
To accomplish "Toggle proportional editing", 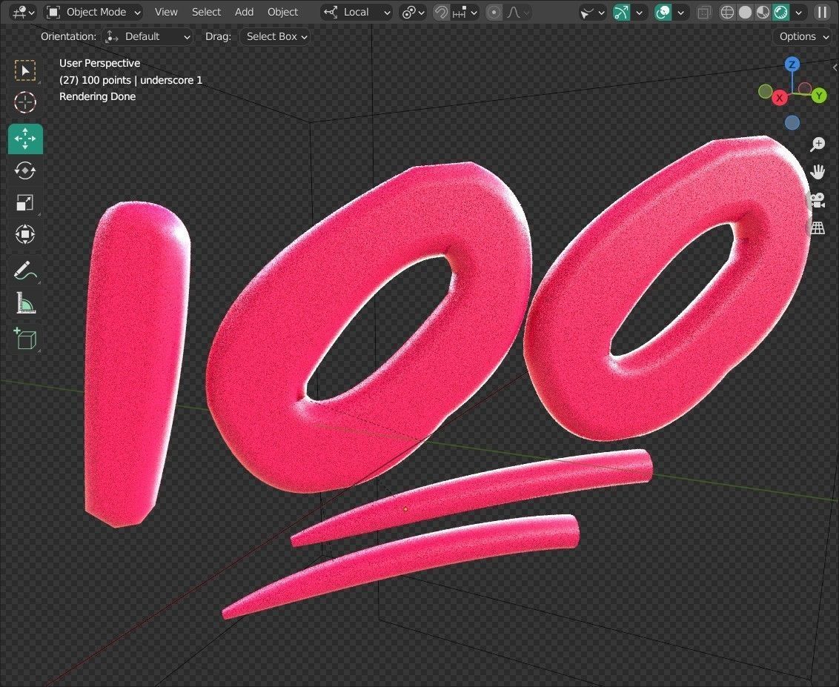I will point(494,12).
